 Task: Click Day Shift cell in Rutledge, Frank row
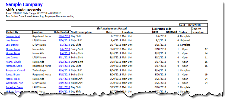(x=76, y=87)
